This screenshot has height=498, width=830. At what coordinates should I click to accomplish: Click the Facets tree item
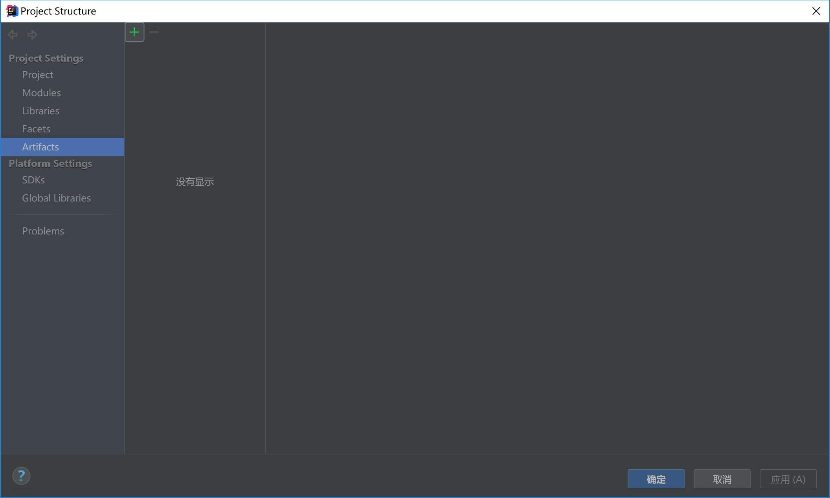(x=36, y=128)
